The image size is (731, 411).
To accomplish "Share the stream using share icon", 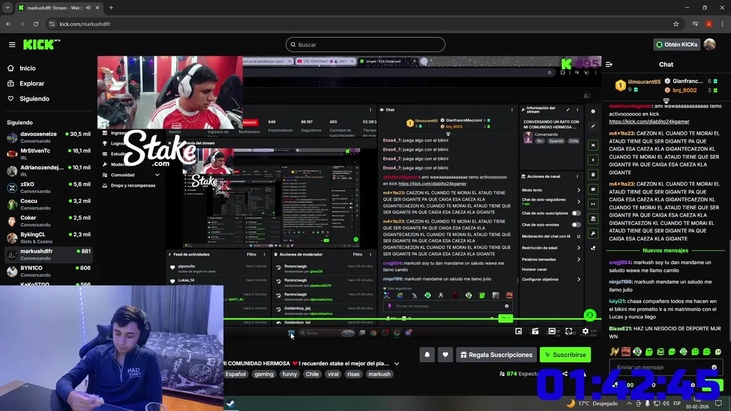I will pos(565,374).
